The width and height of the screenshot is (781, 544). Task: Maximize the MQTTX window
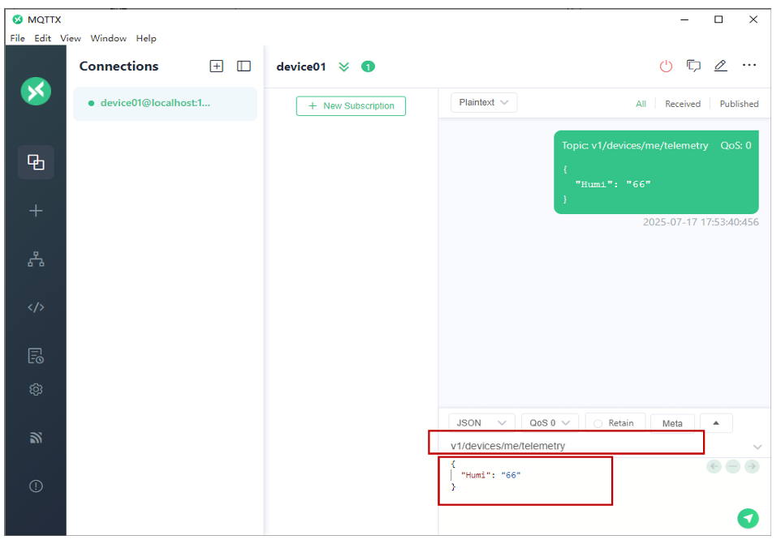(x=718, y=19)
